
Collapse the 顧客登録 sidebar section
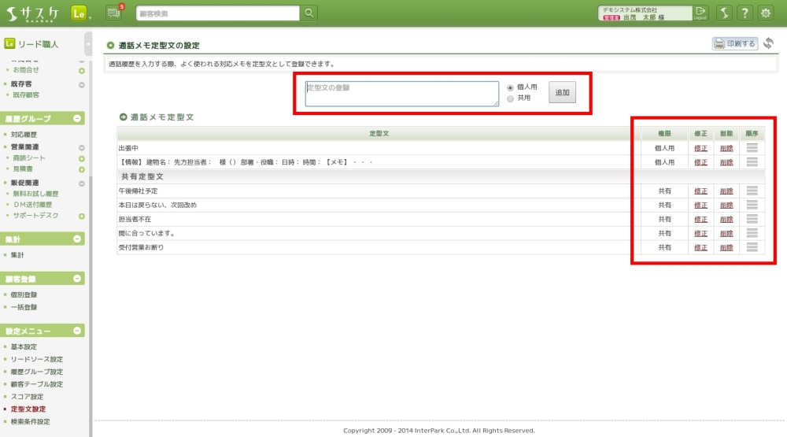77,279
